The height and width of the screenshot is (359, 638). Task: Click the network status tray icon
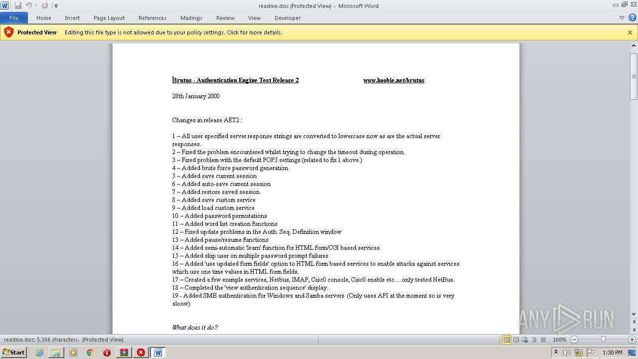pos(579,353)
